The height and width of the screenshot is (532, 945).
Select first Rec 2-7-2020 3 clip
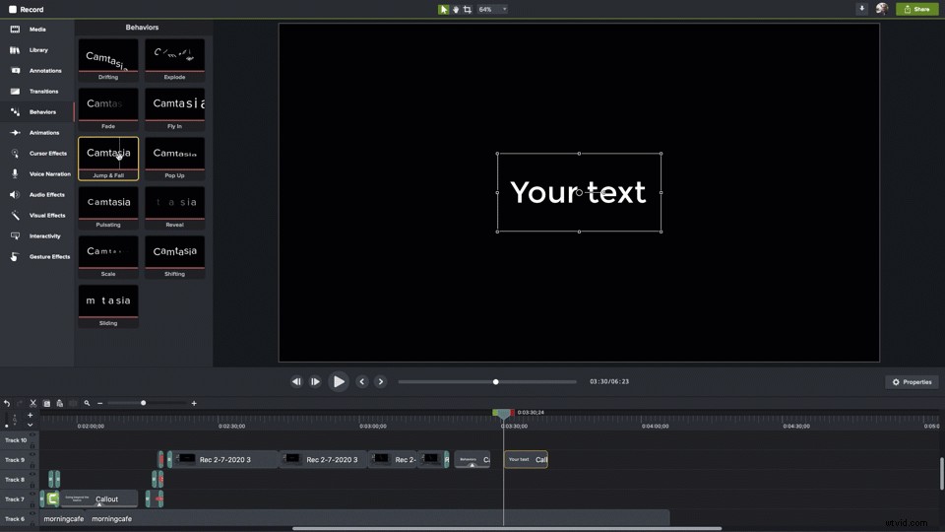tap(224, 460)
